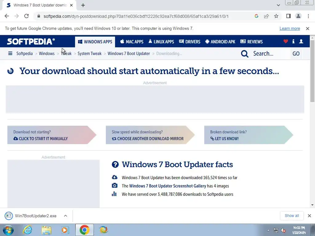
Task: Expand the Win7BootUpdater2.exe download options arrow
Action: tap(65, 216)
